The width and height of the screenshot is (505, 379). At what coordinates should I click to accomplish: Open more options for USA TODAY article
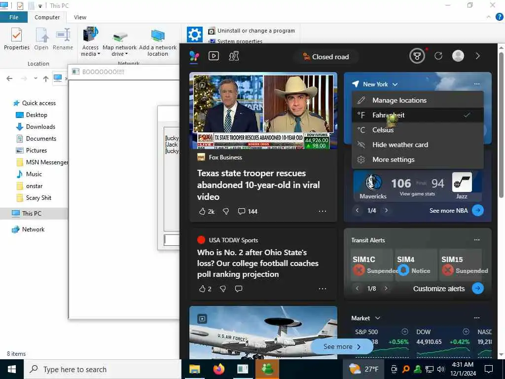(x=323, y=289)
